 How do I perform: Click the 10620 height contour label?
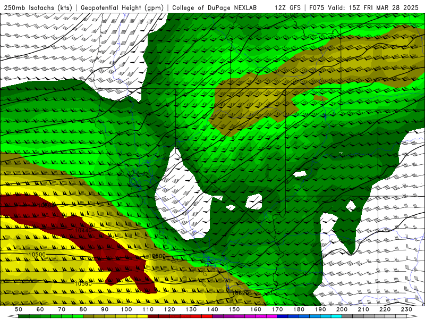tap(240, 293)
